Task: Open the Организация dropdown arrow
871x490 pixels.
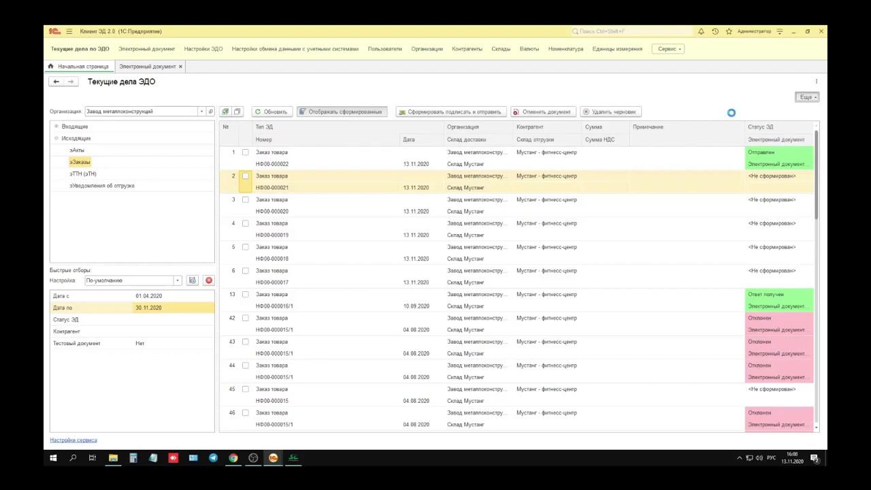Action: (x=201, y=112)
